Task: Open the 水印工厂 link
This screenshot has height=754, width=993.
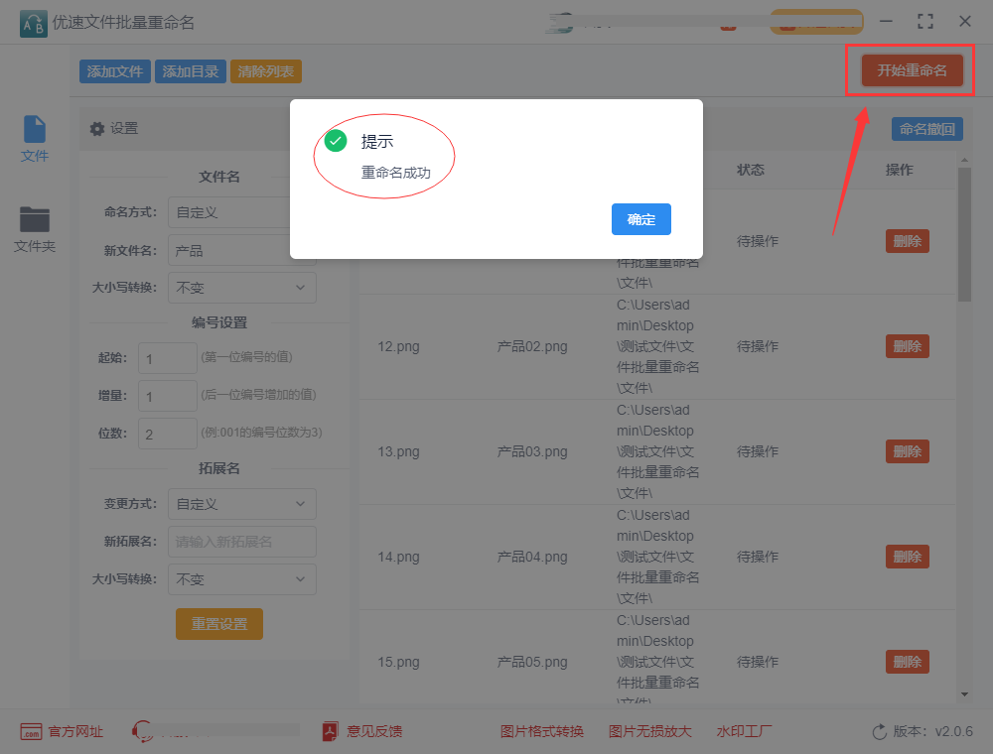Action: click(x=744, y=731)
